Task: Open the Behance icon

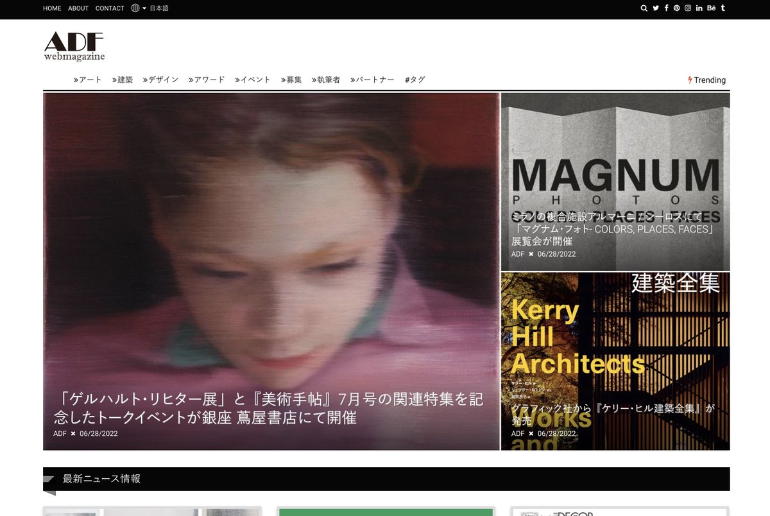Action: [x=710, y=8]
